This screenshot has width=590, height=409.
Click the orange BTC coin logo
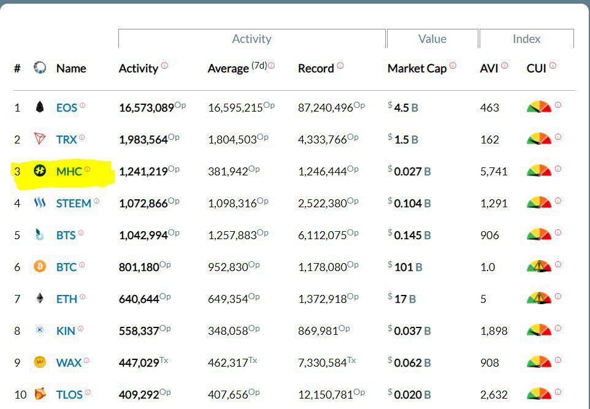point(39,267)
